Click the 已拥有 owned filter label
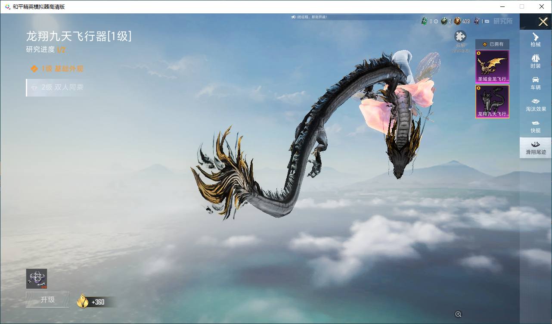Viewport: 552px width, 324px height. coord(493,44)
